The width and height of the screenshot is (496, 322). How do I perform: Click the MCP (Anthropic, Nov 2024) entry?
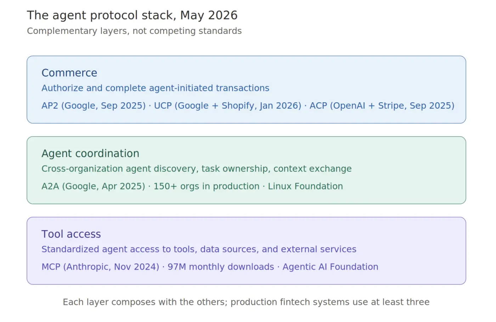point(100,267)
